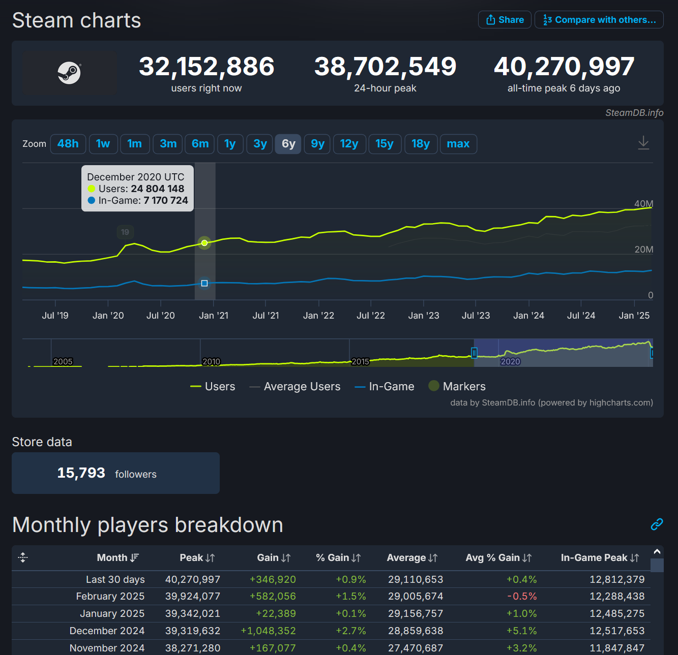The width and height of the screenshot is (678, 655).
Task: Toggle the In-Game series in the legend
Action: pyautogui.click(x=385, y=387)
